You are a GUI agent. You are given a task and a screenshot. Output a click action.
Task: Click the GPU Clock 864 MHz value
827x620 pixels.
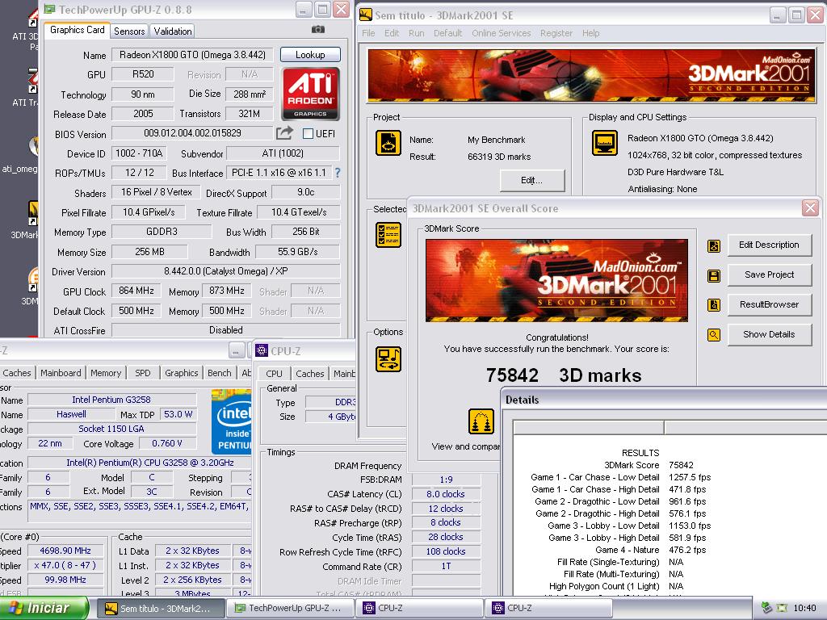tap(136, 291)
